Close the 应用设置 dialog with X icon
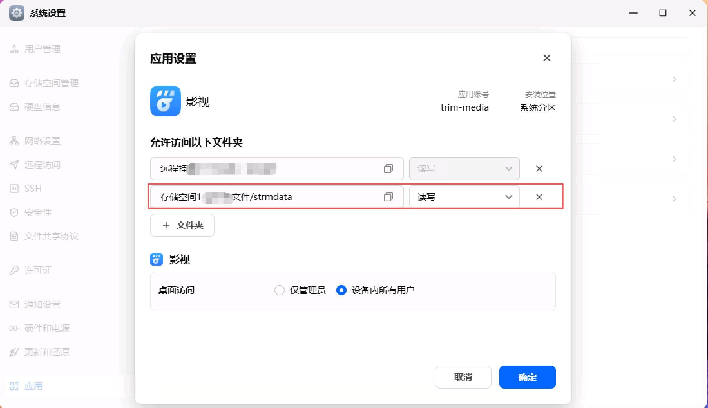 click(547, 58)
